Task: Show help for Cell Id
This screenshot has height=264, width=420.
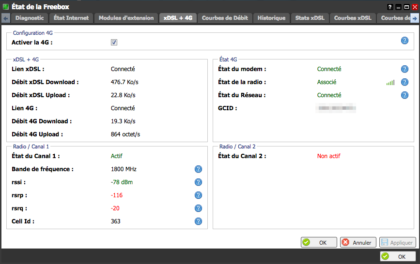Action: click(198, 221)
